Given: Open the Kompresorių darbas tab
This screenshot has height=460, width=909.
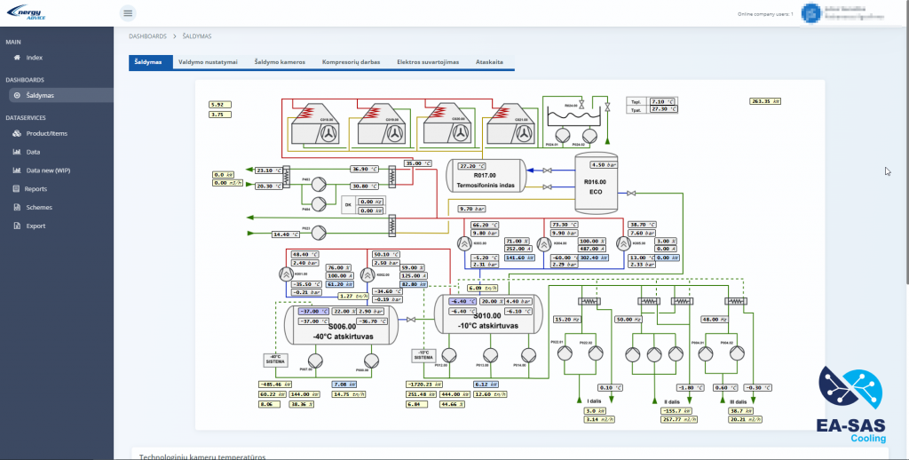Looking at the screenshot, I should [352, 62].
